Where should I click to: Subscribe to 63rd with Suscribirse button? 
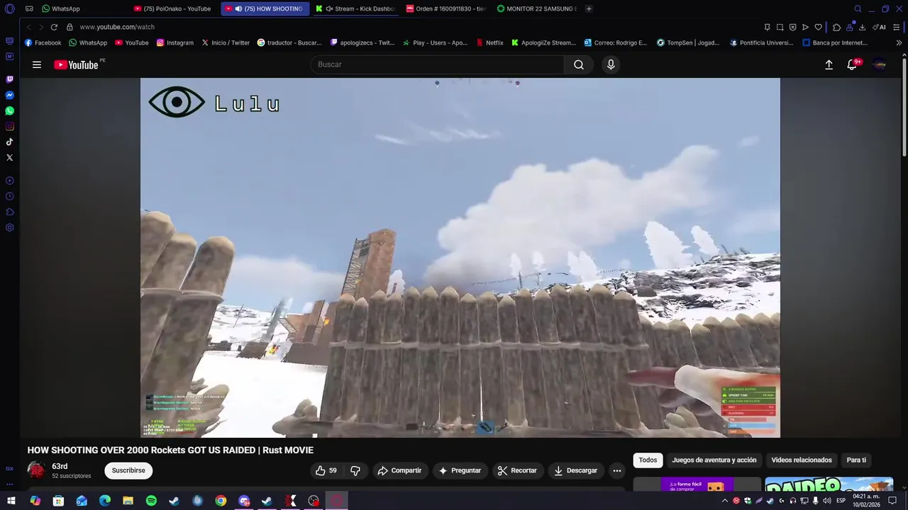click(x=128, y=470)
